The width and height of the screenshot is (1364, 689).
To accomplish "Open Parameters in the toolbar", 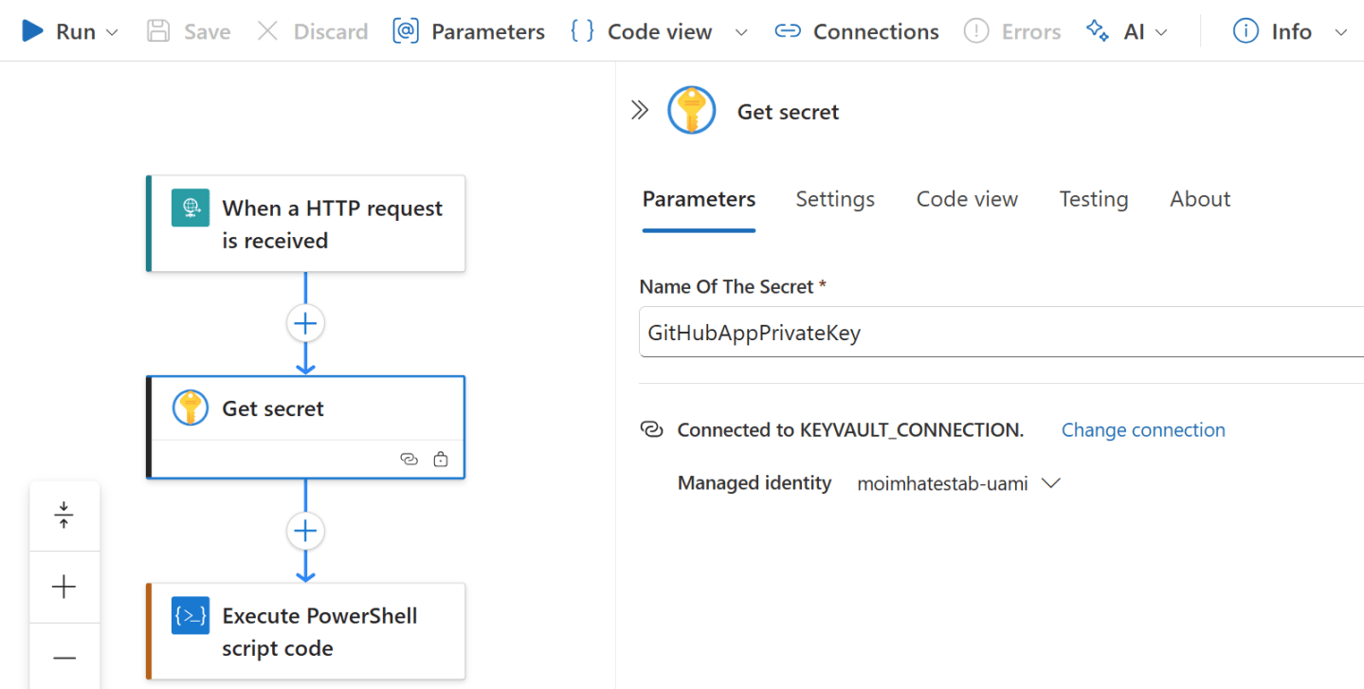I will [469, 31].
